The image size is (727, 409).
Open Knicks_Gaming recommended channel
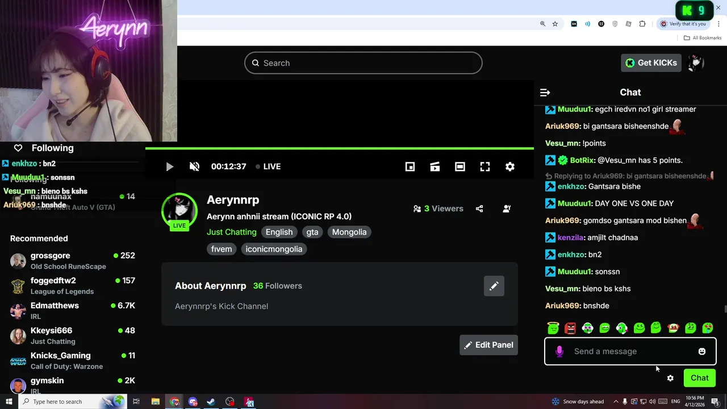[73, 361]
